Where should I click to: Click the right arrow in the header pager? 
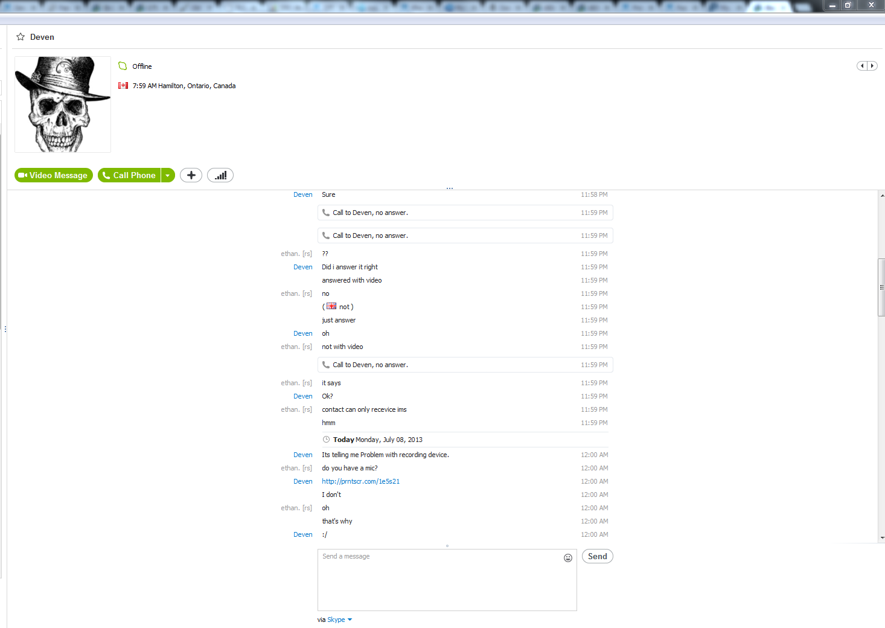point(872,66)
